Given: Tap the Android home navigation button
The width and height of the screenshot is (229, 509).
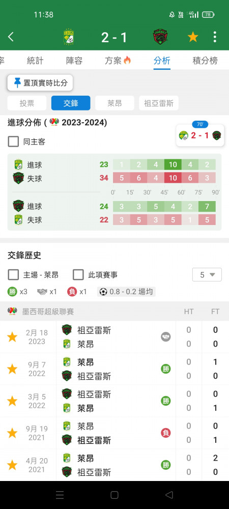Looking at the screenshot, I should click(x=114, y=495).
